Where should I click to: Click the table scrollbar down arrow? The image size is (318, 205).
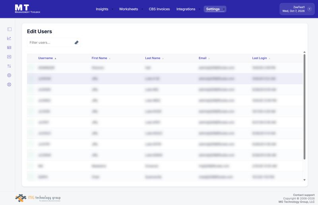pyautogui.click(x=304, y=180)
